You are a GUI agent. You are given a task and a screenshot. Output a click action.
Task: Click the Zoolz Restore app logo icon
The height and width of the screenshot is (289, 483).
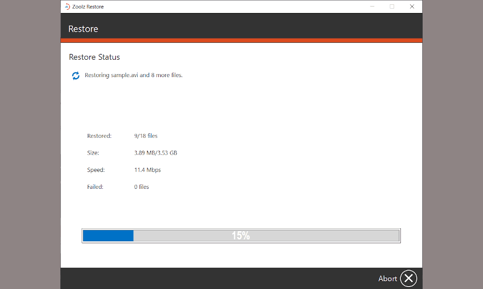(67, 6)
